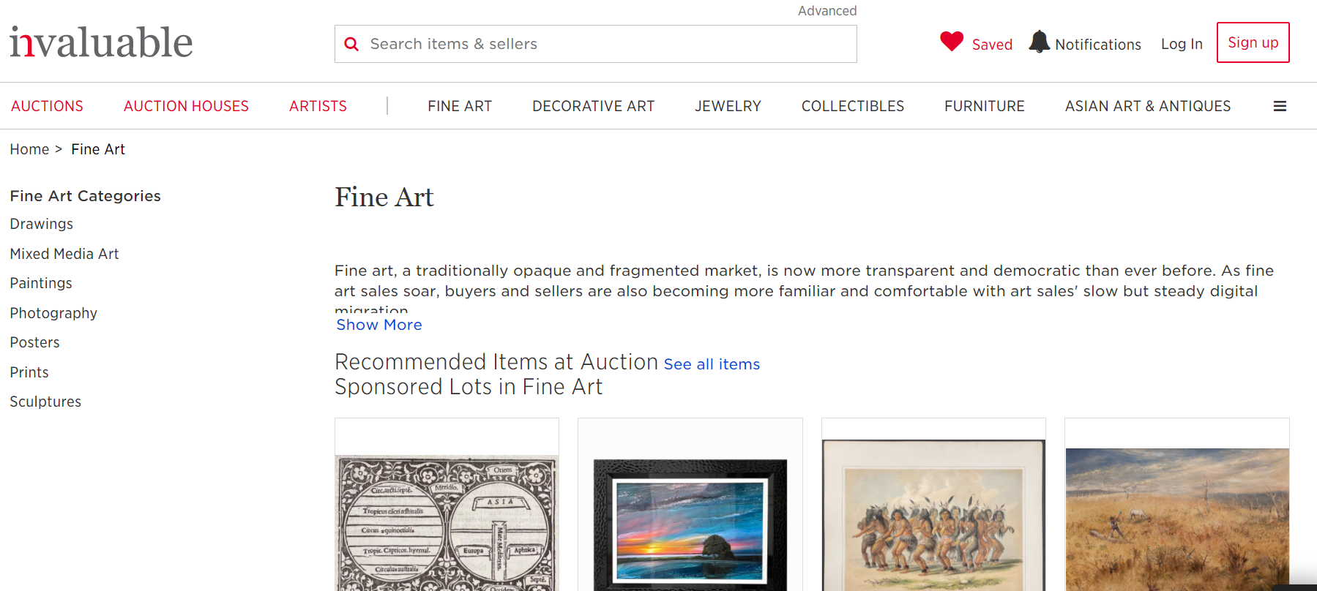This screenshot has width=1317, height=591.
Task: Expand the Show More description text
Action: (x=378, y=325)
